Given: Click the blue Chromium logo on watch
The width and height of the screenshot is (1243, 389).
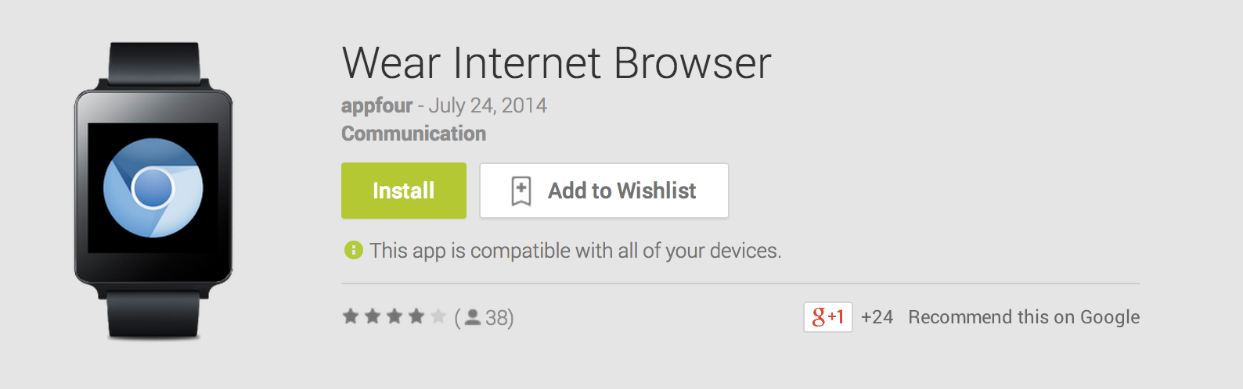Looking at the screenshot, I should click(x=153, y=187).
